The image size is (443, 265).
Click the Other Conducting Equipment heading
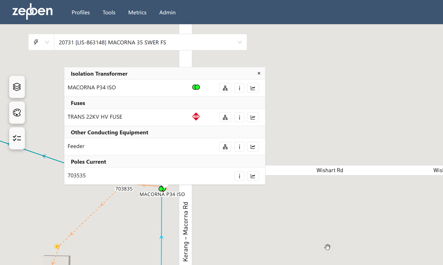coord(109,132)
